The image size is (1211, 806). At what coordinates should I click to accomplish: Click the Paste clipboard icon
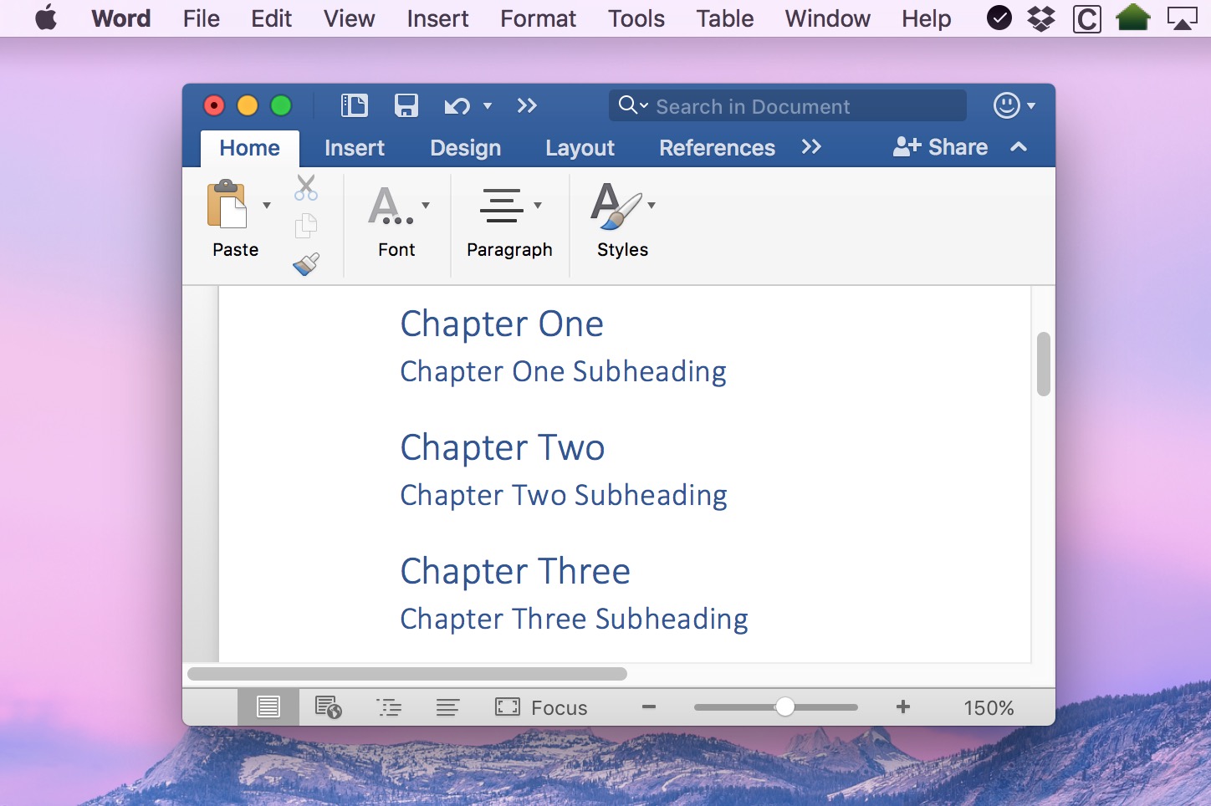(227, 204)
